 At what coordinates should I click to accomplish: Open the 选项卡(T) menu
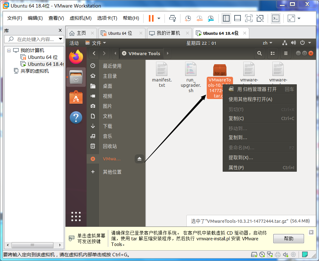(107, 18)
